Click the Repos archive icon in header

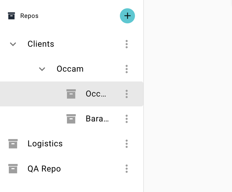(x=11, y=16)
